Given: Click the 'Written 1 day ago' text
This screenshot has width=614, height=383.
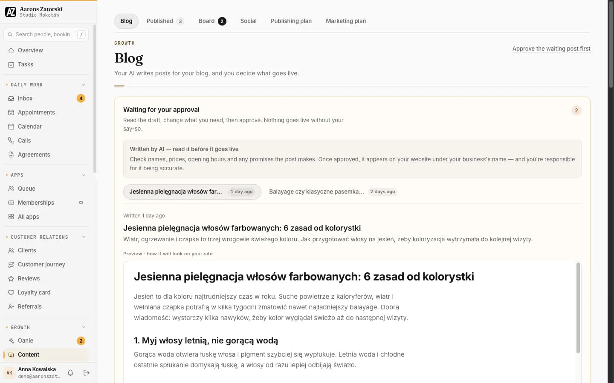Looking at the screenshot, I should (x=144, y=216).
